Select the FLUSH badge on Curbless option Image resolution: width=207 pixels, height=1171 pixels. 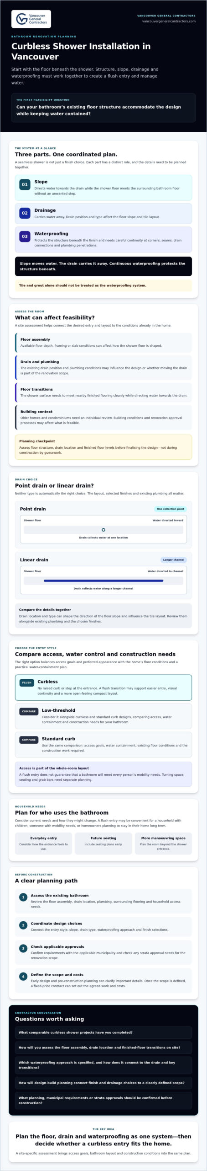coord(27,682)
